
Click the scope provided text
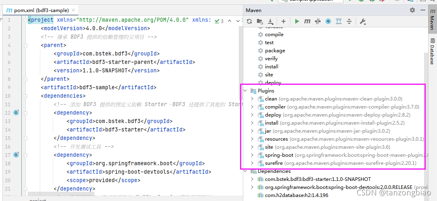pos(102,180)
